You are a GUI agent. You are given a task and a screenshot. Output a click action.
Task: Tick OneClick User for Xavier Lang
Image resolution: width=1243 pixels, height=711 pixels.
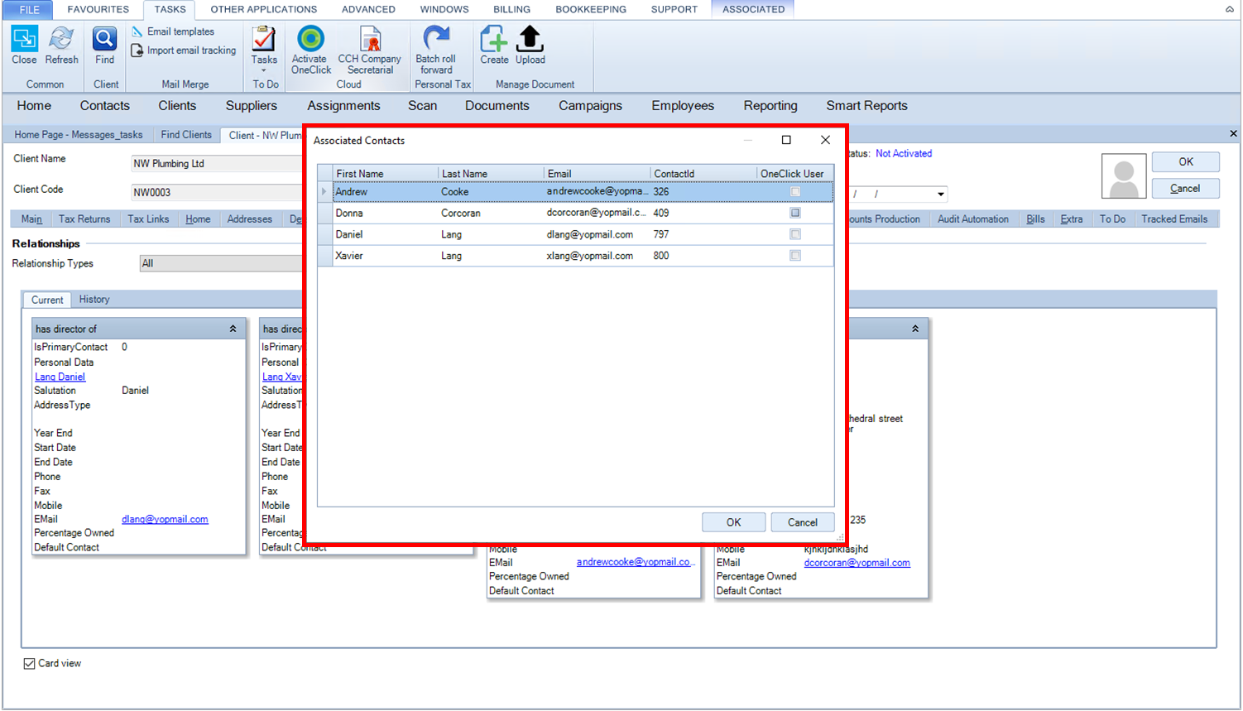click(795, 256)
